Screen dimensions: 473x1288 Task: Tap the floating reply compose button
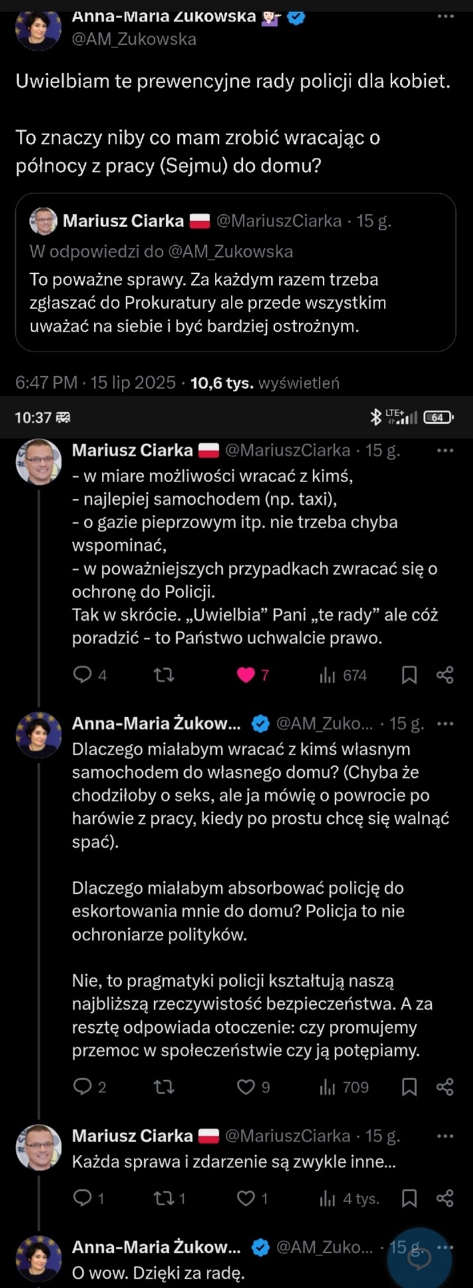pyautogui.click(x=420, y=1258)
